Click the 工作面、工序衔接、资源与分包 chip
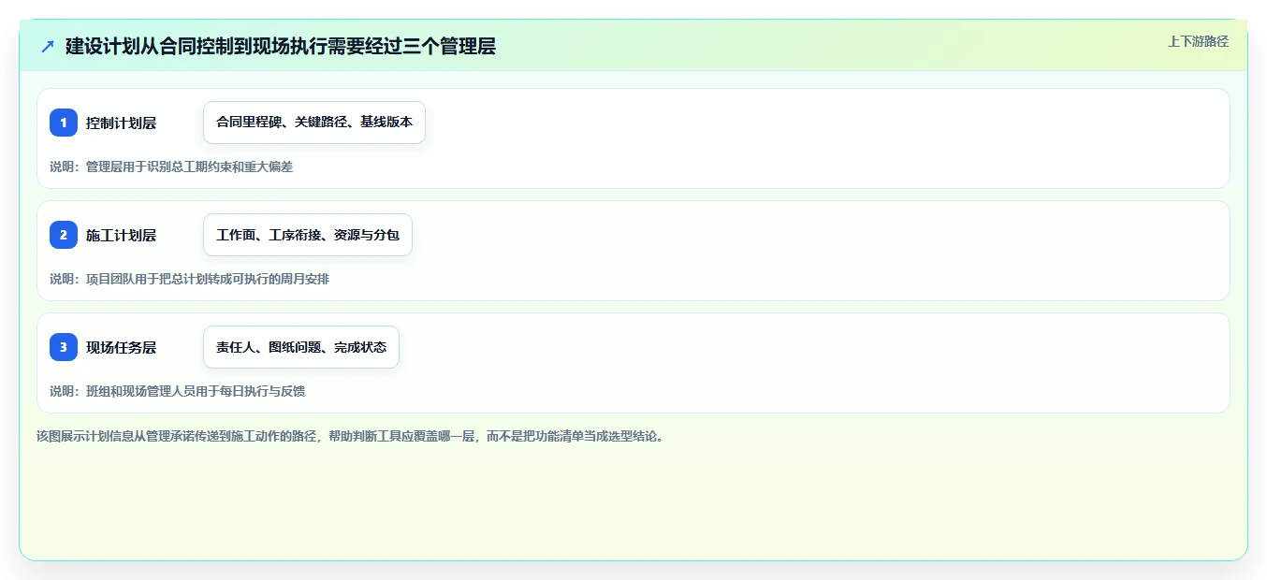1267x580 pixels. pos(308,235)
